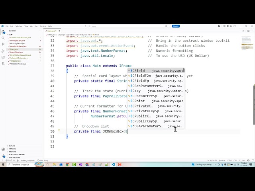Open the Manage gear icon
Screen dimensions: 255x191
pos(3,156)
